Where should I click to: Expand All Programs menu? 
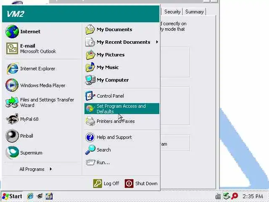click(x=36, y=169)
